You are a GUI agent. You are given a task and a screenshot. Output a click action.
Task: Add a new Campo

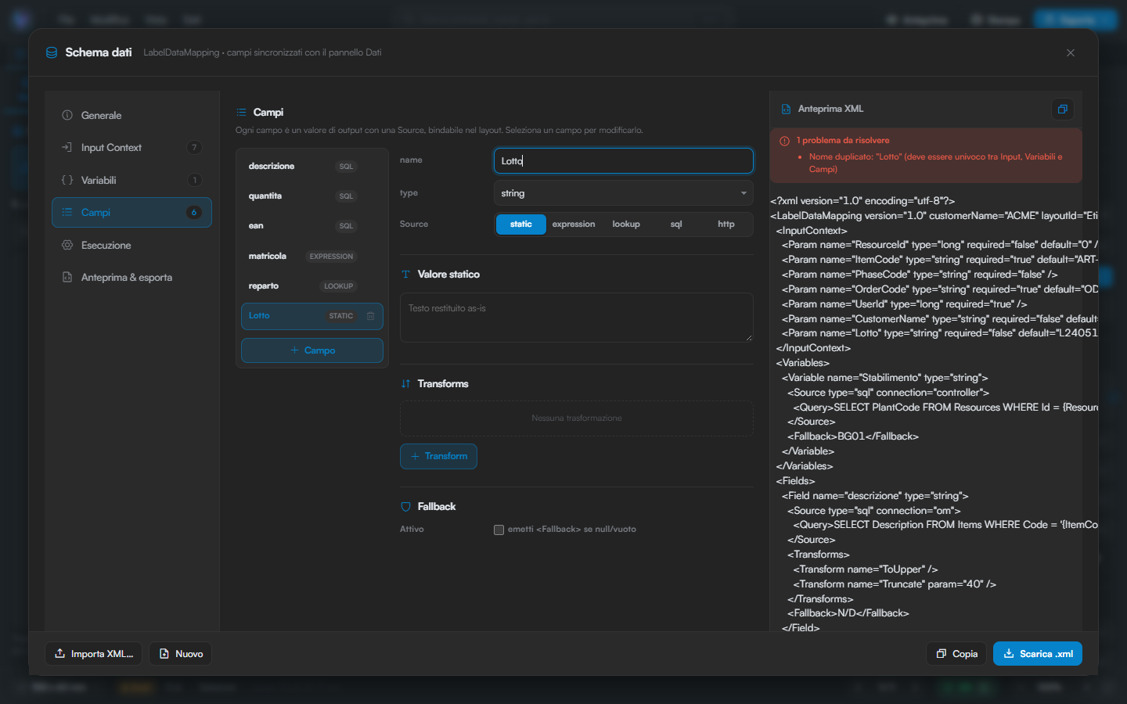tap(311, 350)
